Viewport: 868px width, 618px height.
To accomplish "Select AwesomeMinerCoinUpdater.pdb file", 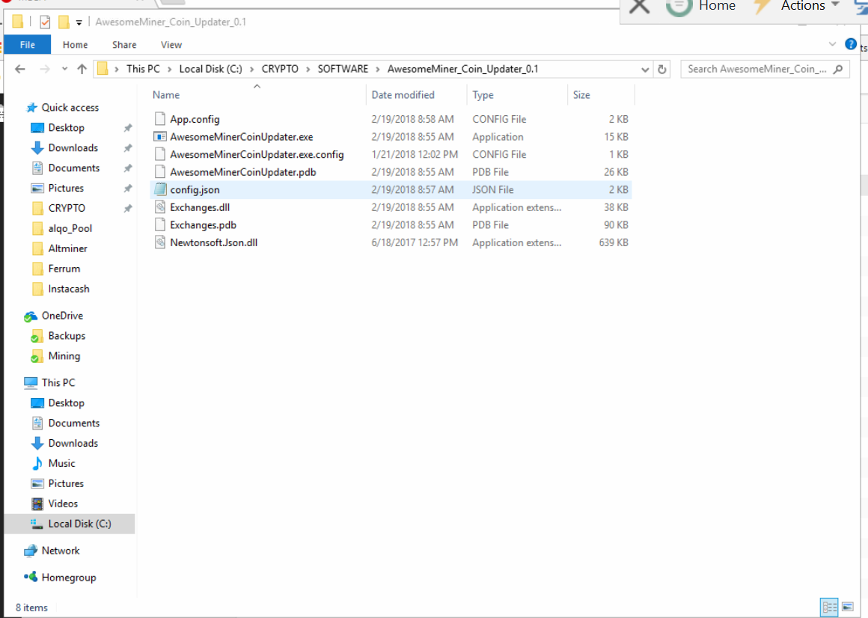I will (x=391, y=172).
